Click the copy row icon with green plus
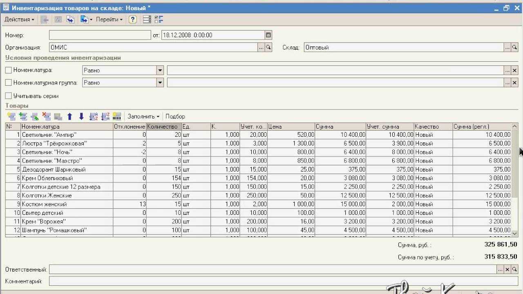This screenshot has width=523, height=294. (x=23, y=116)
